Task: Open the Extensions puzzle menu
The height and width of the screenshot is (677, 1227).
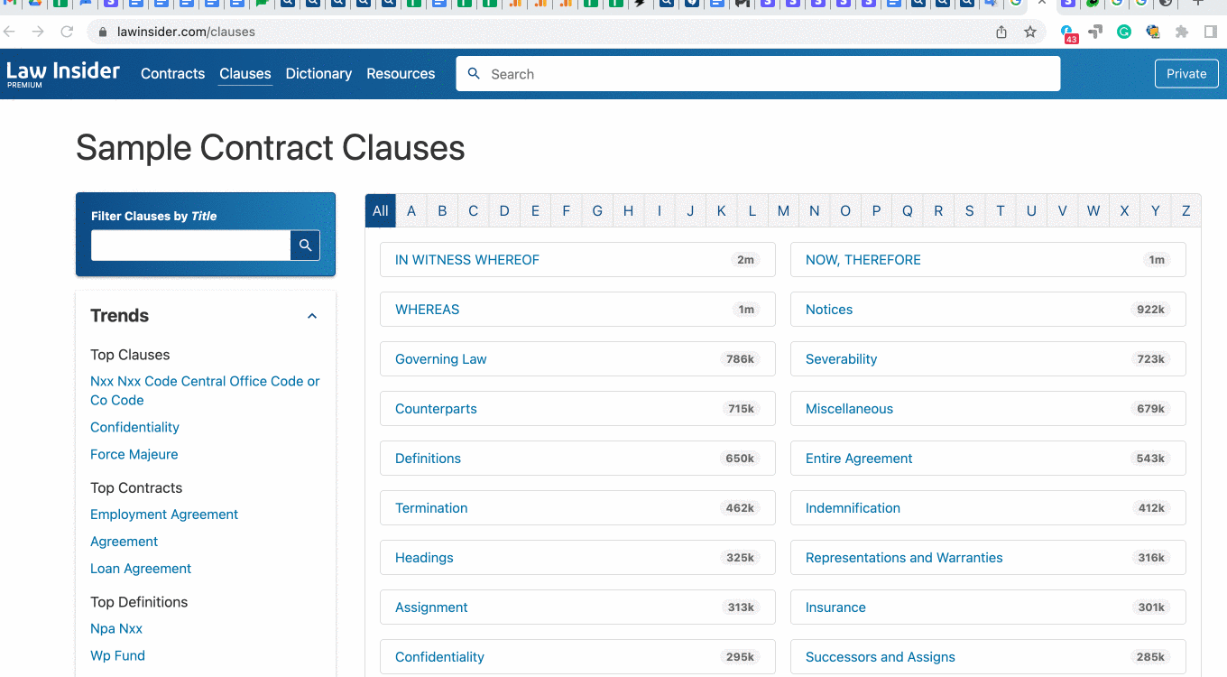Action: 1182,32
